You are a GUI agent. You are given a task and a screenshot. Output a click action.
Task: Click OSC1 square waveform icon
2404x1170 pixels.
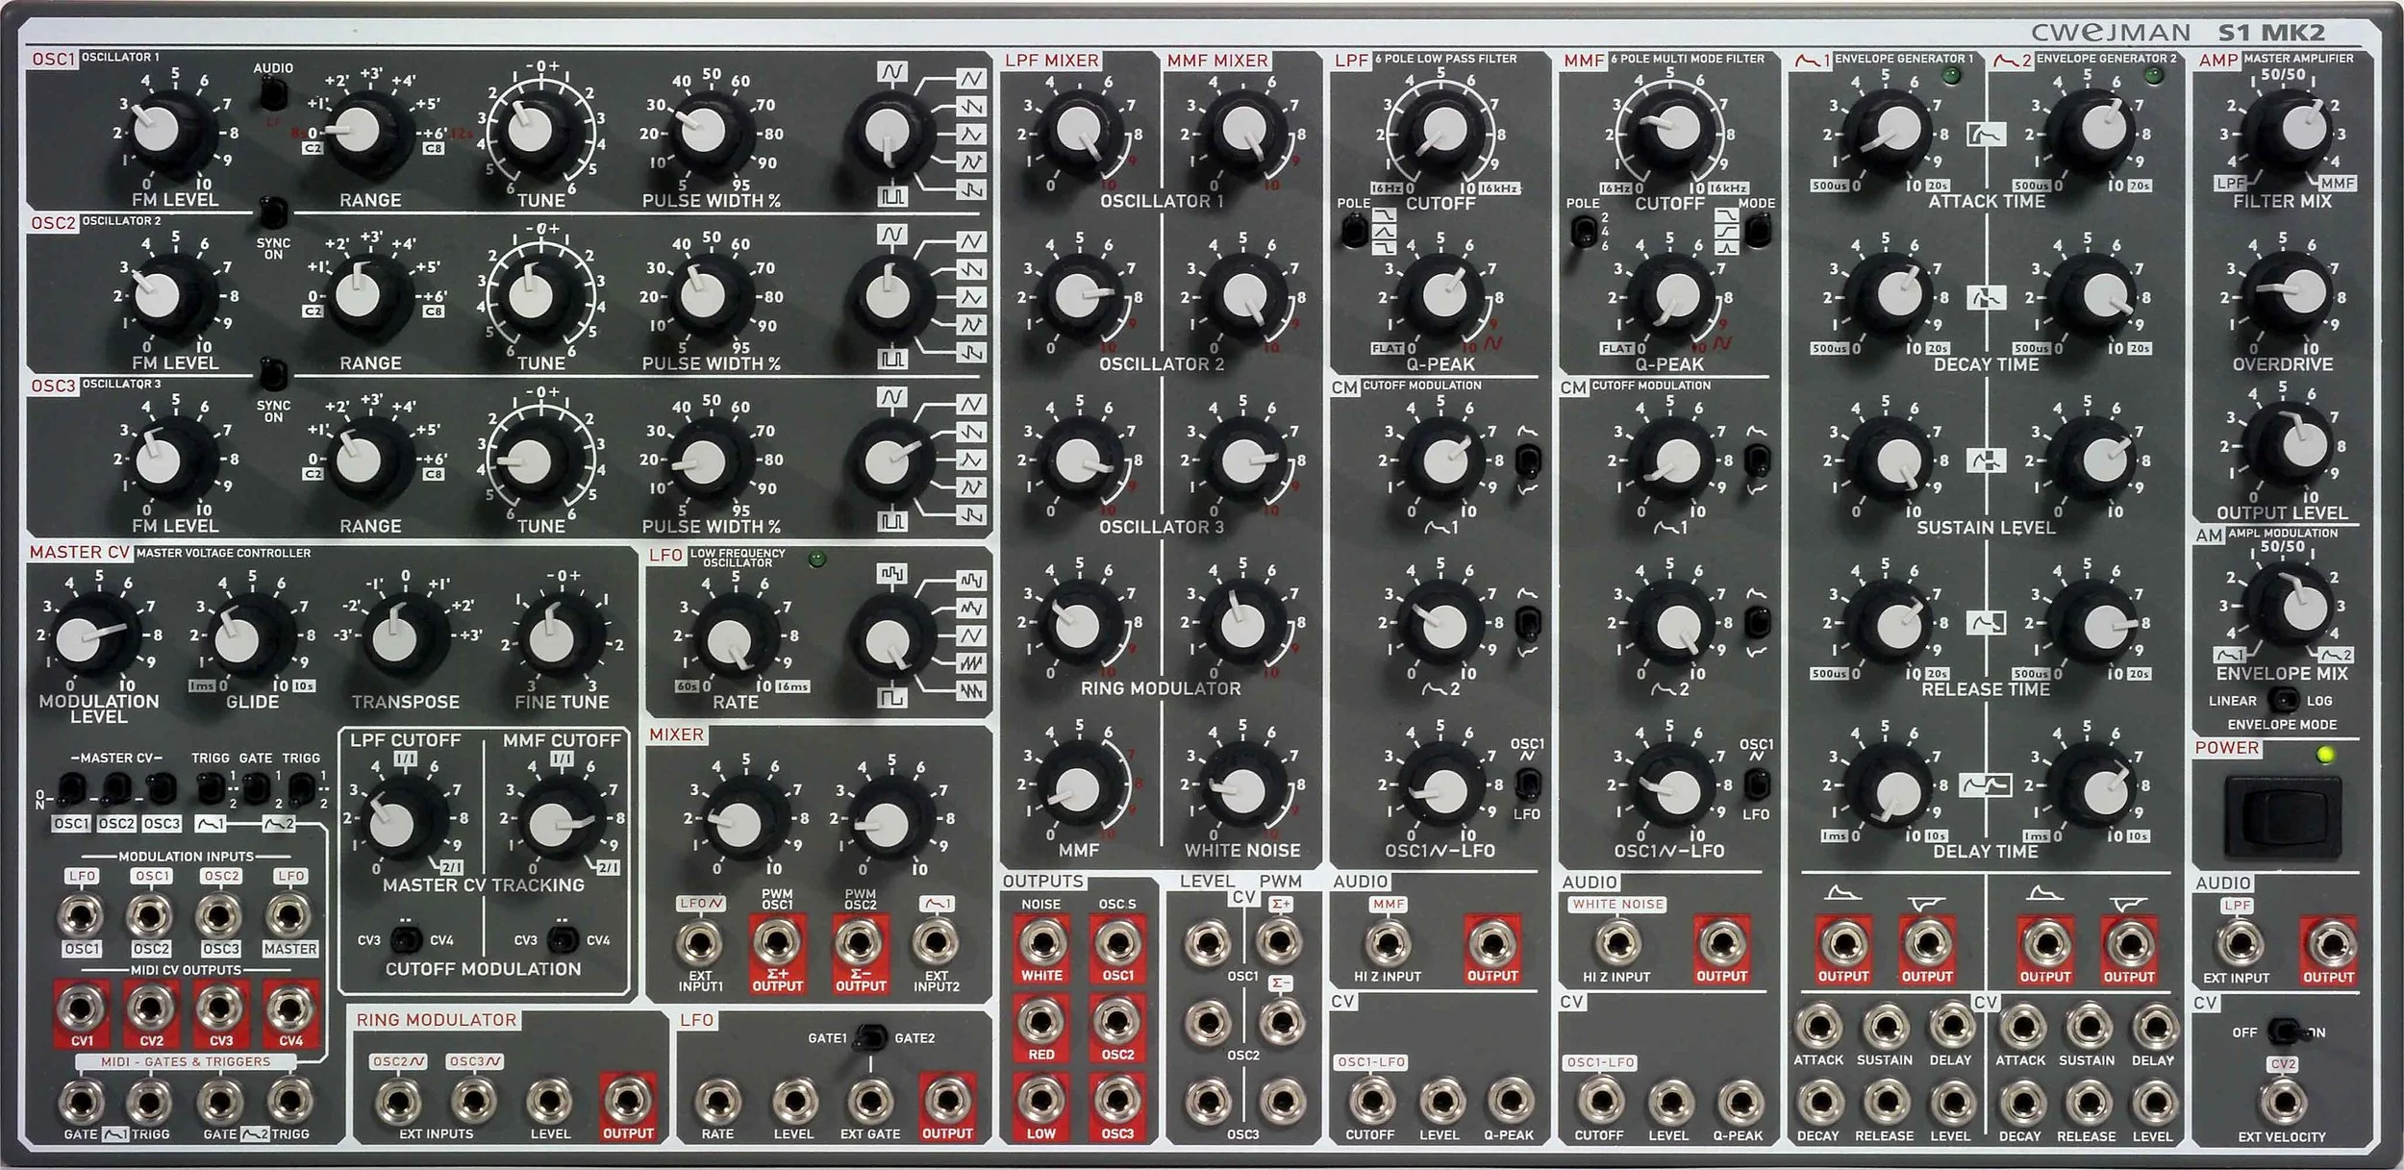(892, 197)
